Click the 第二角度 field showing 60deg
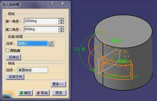 point(41,29)
